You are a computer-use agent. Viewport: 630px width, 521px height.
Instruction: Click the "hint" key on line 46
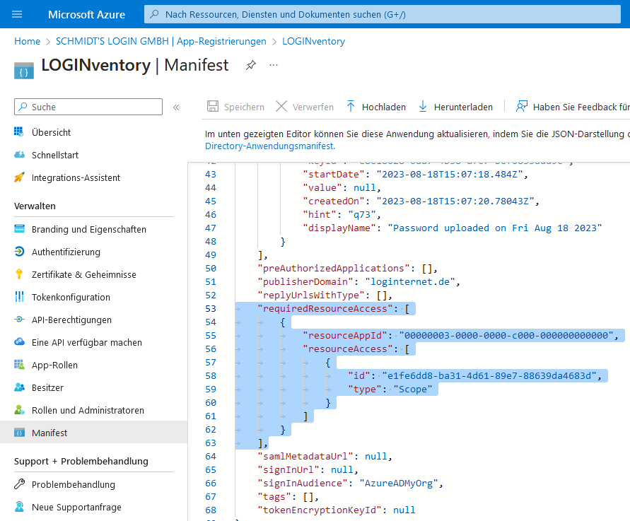320,214
